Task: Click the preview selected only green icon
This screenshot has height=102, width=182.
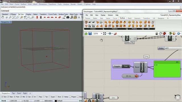Action: [170, 33]
